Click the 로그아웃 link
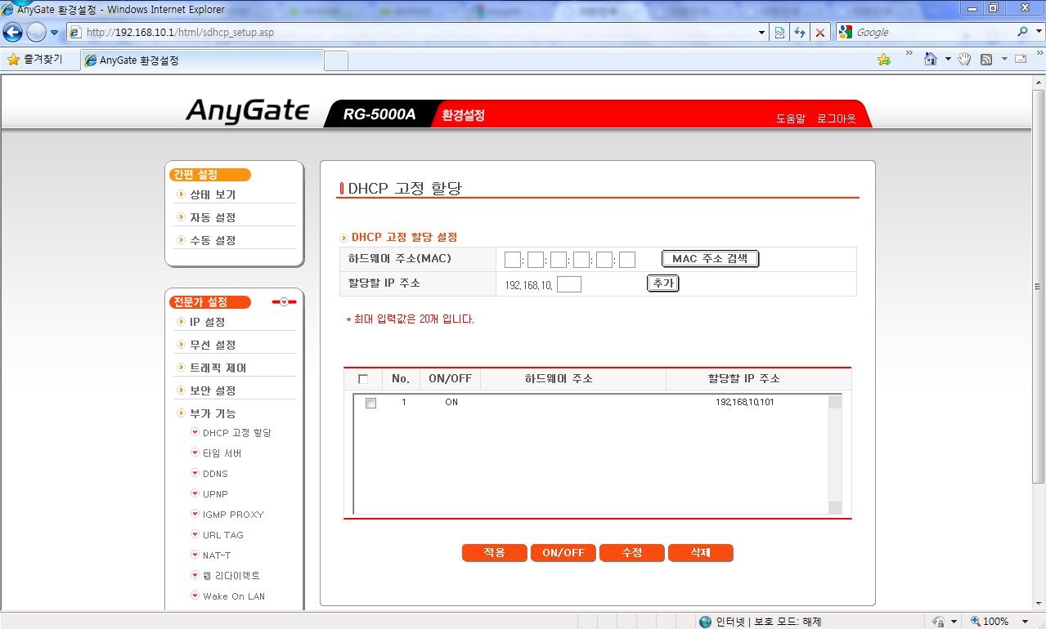Image resolution: width=1046 pixels, height=629 pixels. (x=837, y=118)
